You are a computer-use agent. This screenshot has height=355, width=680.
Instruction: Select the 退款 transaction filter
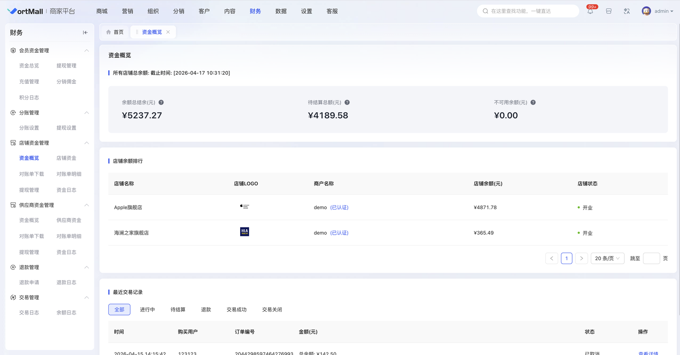pyautogui.click(x=206, y=310)
